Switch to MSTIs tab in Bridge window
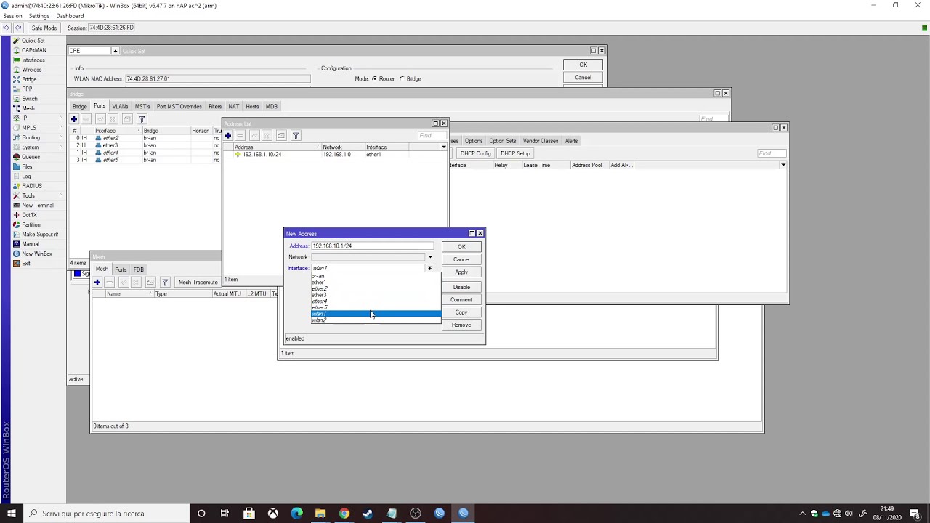The width and height of the screenshot is (930, 523). (142, 106)
